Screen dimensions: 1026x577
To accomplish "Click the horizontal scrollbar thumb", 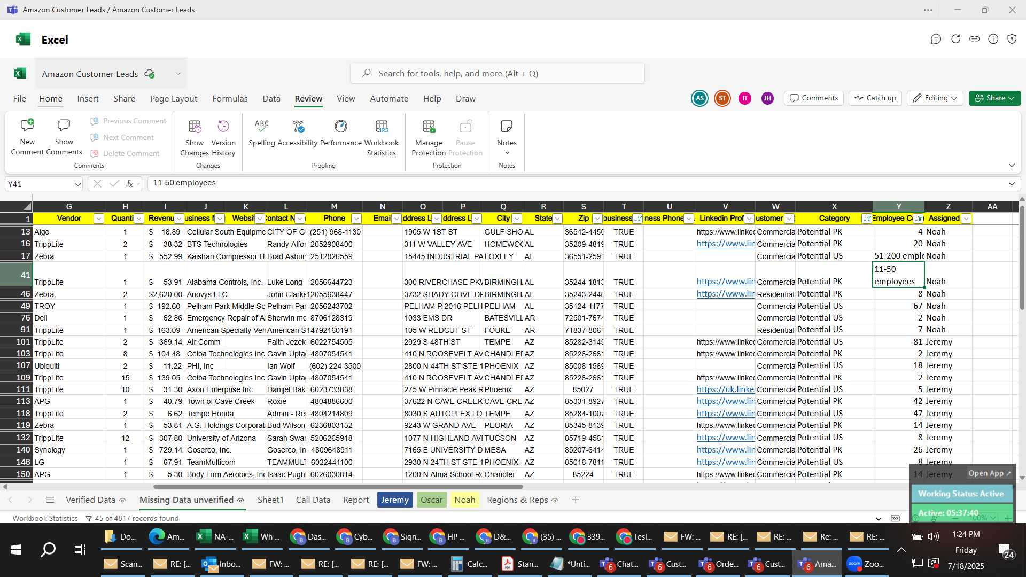I will 338,487.
